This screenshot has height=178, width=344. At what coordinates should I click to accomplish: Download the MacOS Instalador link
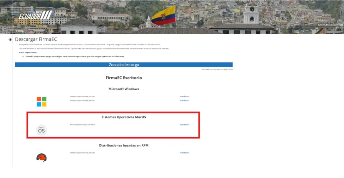(184, 125)
